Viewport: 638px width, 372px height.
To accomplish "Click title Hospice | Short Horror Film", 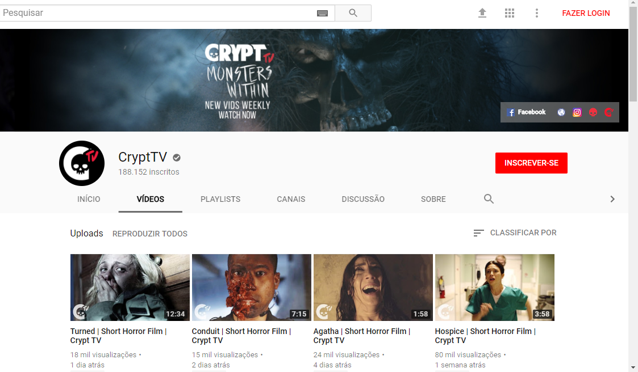I will [485, 336].
